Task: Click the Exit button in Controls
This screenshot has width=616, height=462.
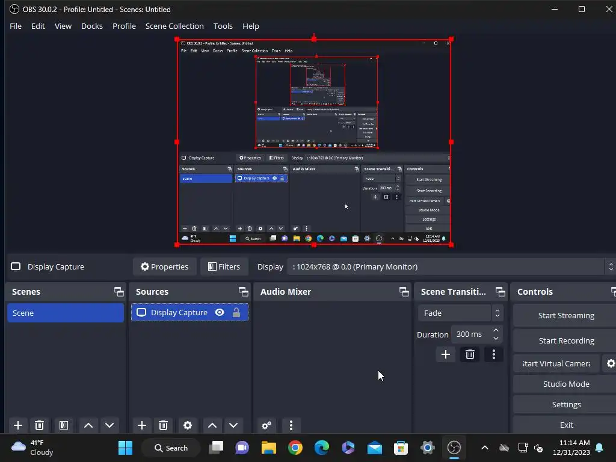Action: pyautogui.click(x=565, y=425)
